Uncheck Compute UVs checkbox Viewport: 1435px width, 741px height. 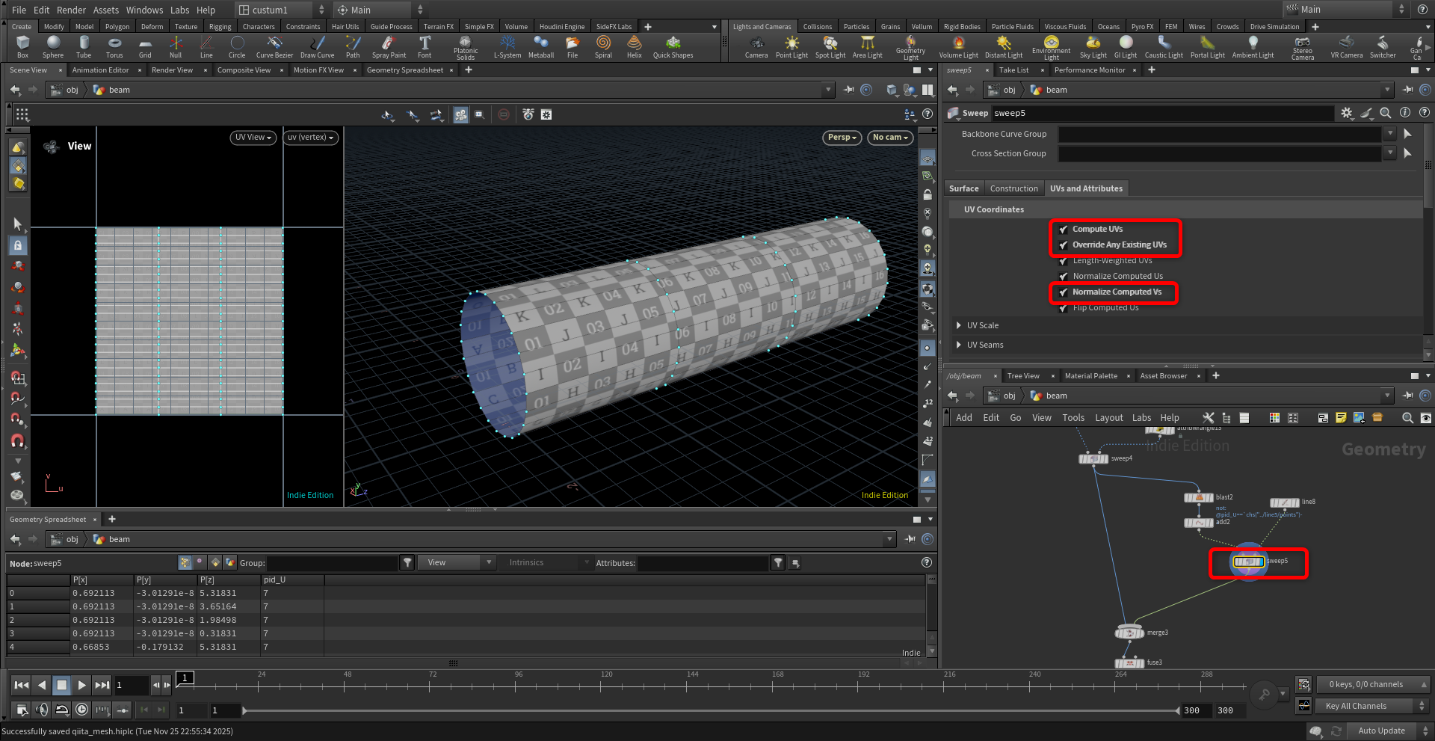point(1064,230)
